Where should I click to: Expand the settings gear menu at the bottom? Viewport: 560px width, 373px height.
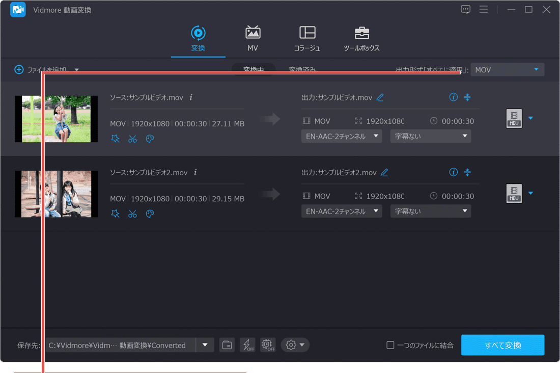pos(295,345)
